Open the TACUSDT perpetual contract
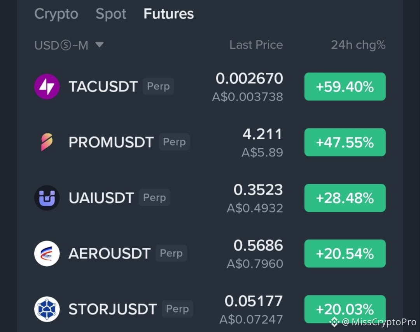420x332 pixels. tap(210, 87)
